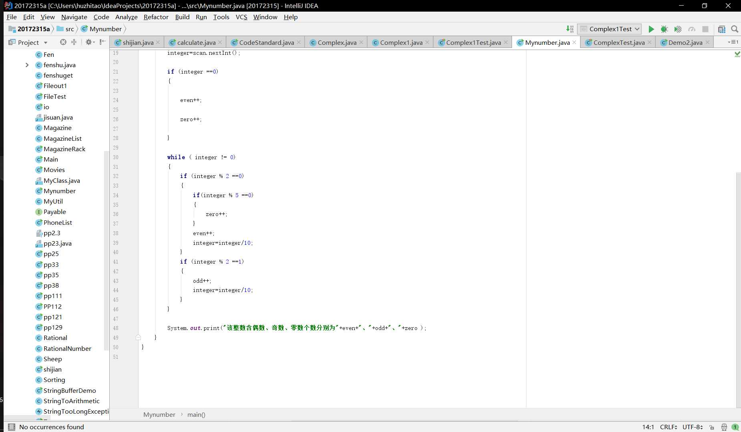Click the bottom-left tool windows icon
This screenshot has width=741, height=432.
[12, 427]
